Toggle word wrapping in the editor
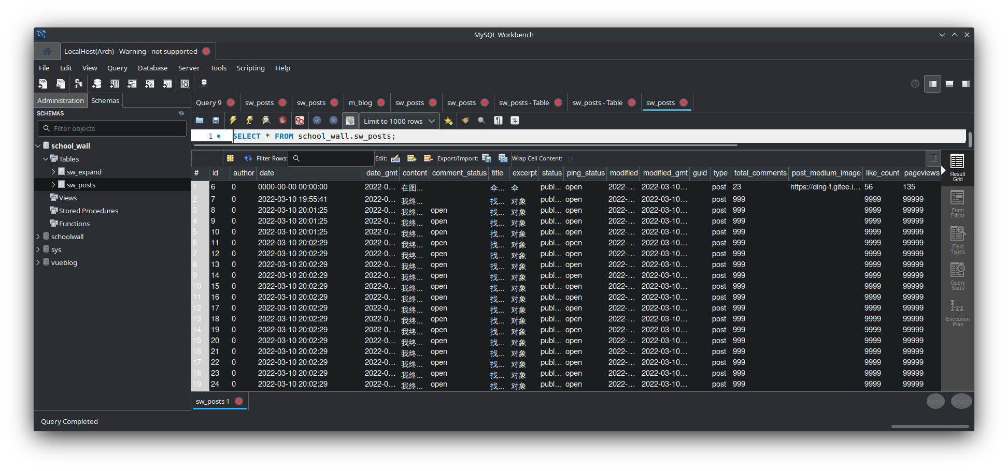The image size is (1008, 471). click(x=515, y=121)
